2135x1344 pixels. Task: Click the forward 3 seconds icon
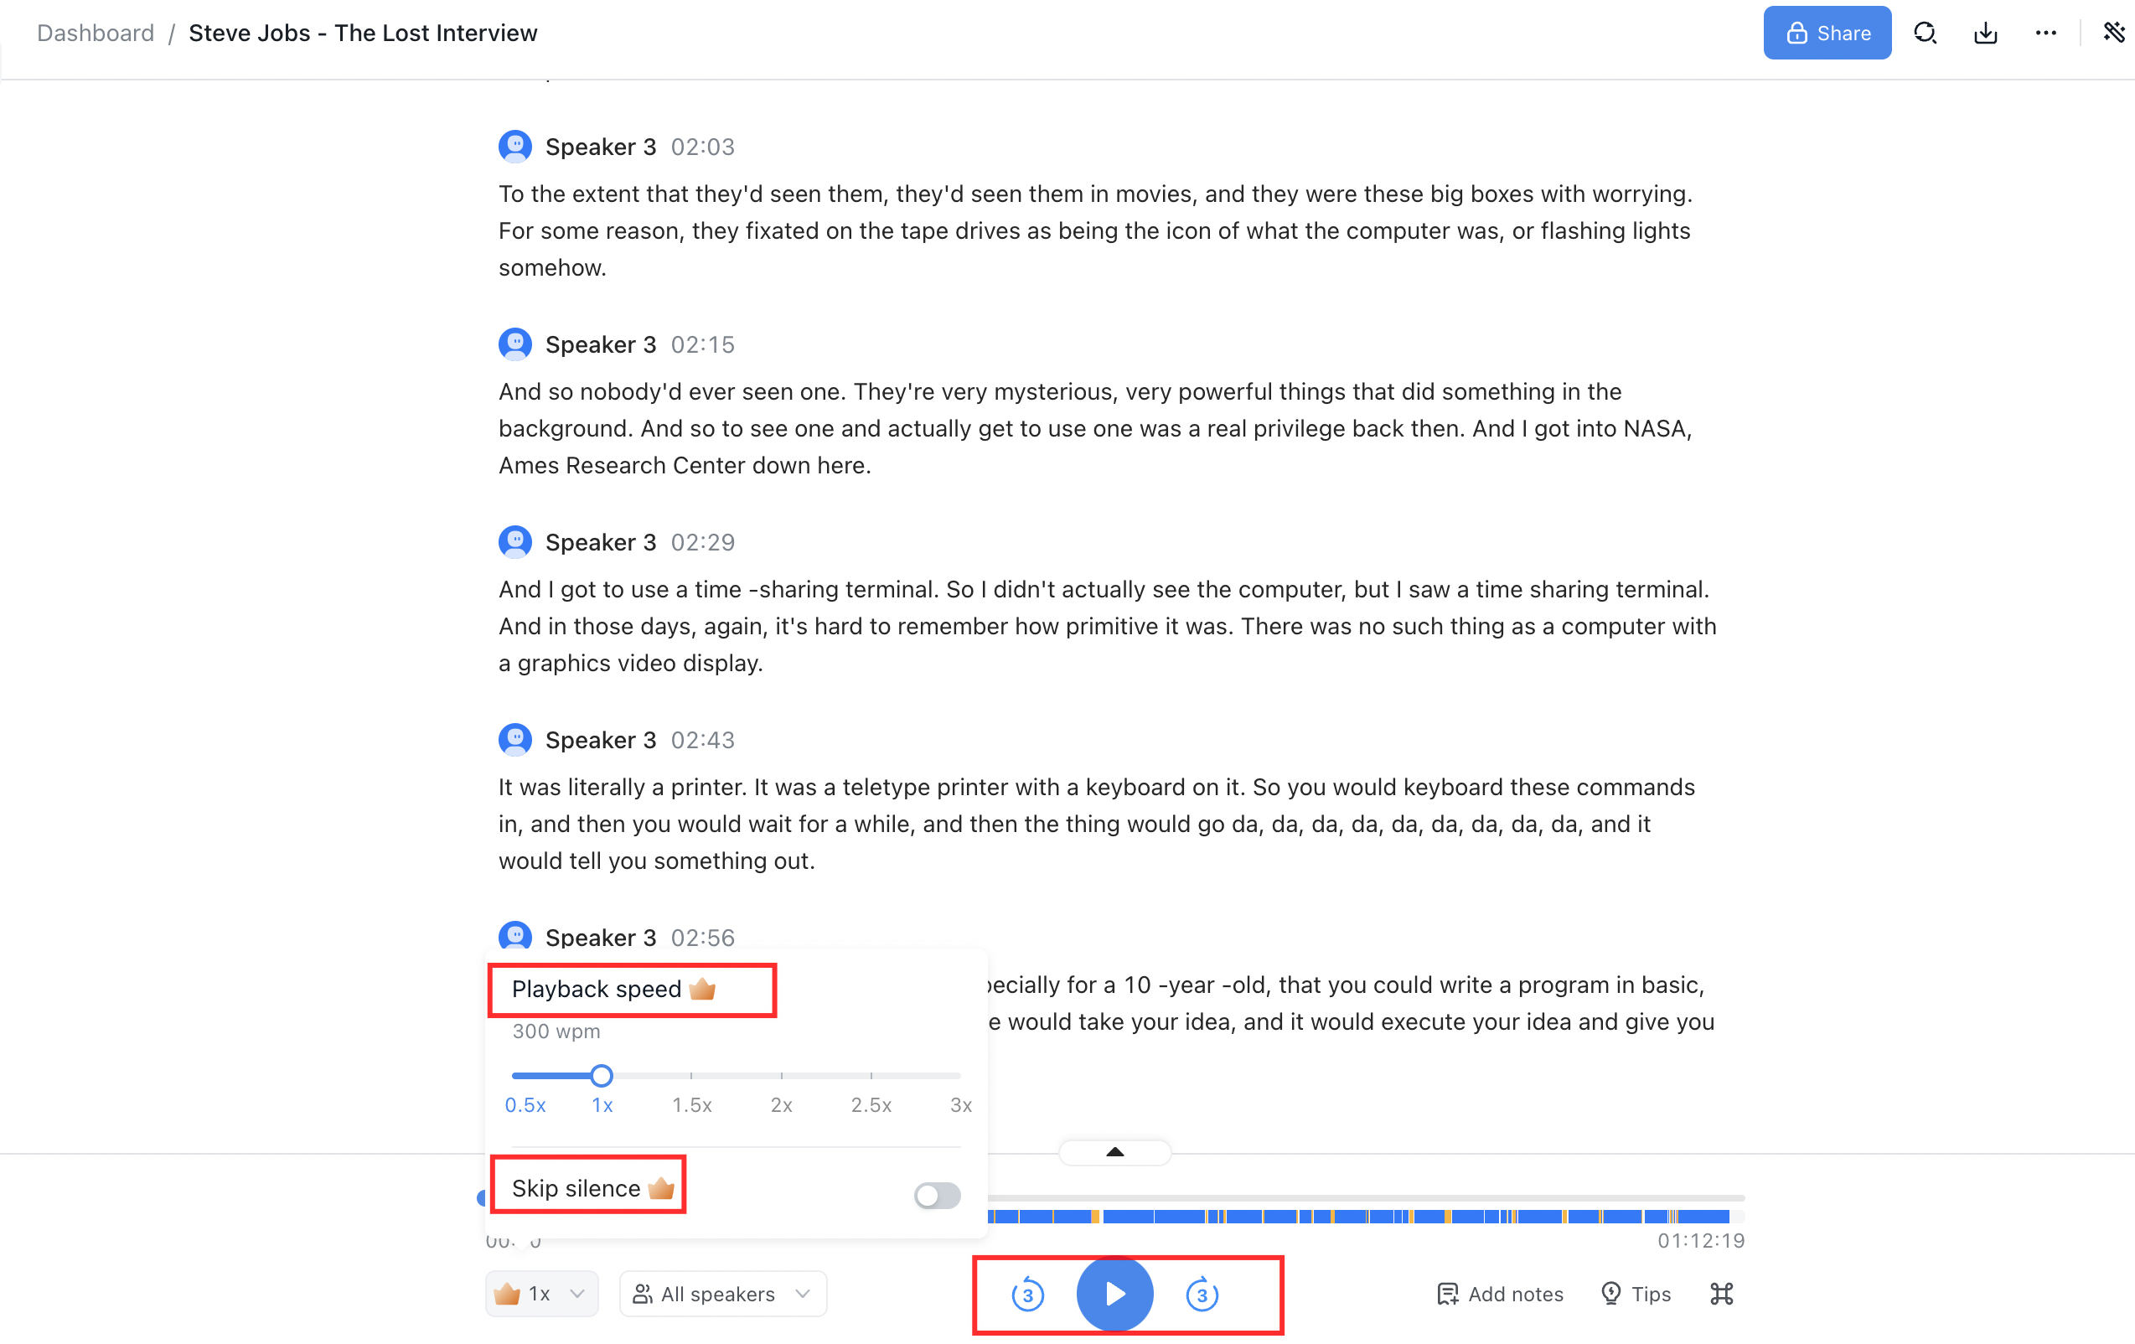click(1202, 1294)
